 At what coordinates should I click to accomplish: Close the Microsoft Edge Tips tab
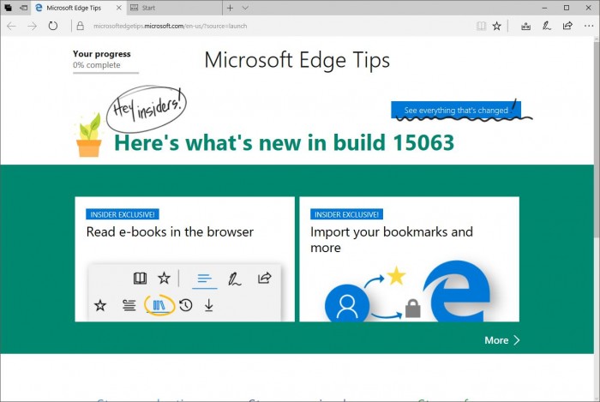pyautogui.click(x=119, y=8)
